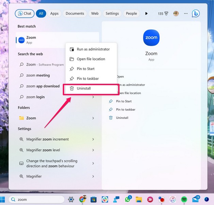
Task: Select Run as administrator in context menu
Action: pos(93,49)
